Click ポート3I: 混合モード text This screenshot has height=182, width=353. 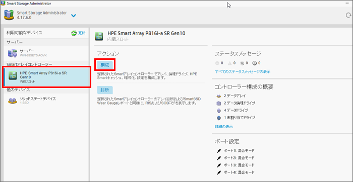click(239, 165)
